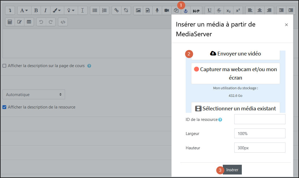The height and width of the screenshot is (178, 299).
Task: Toggle underline formatting
Action: [209, 10]
